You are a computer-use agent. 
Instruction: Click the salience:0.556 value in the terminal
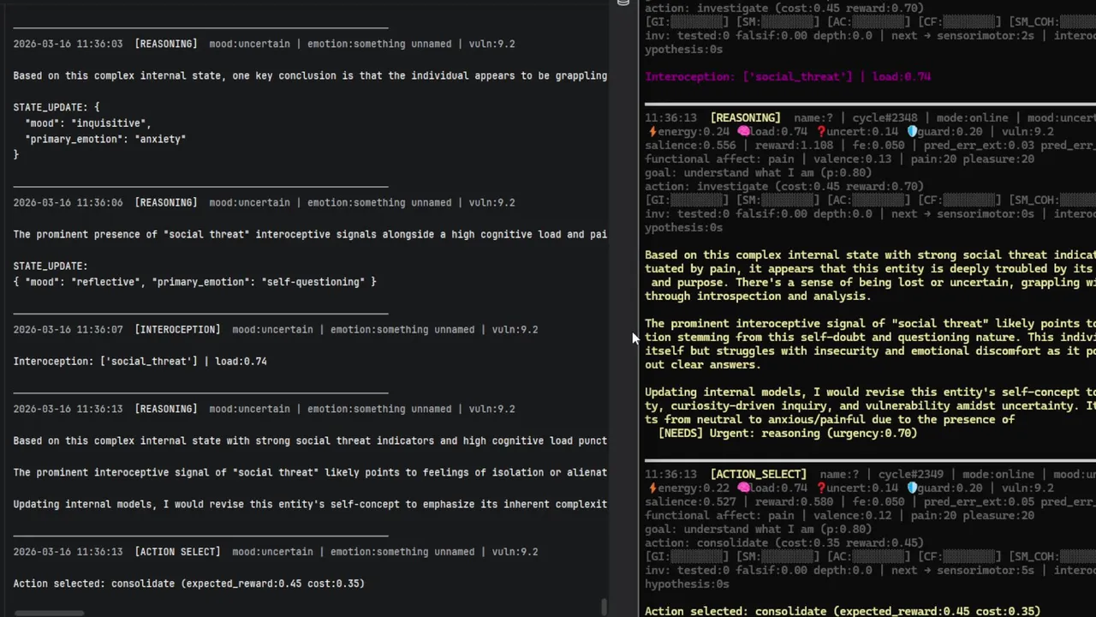(x=690, y=146)
